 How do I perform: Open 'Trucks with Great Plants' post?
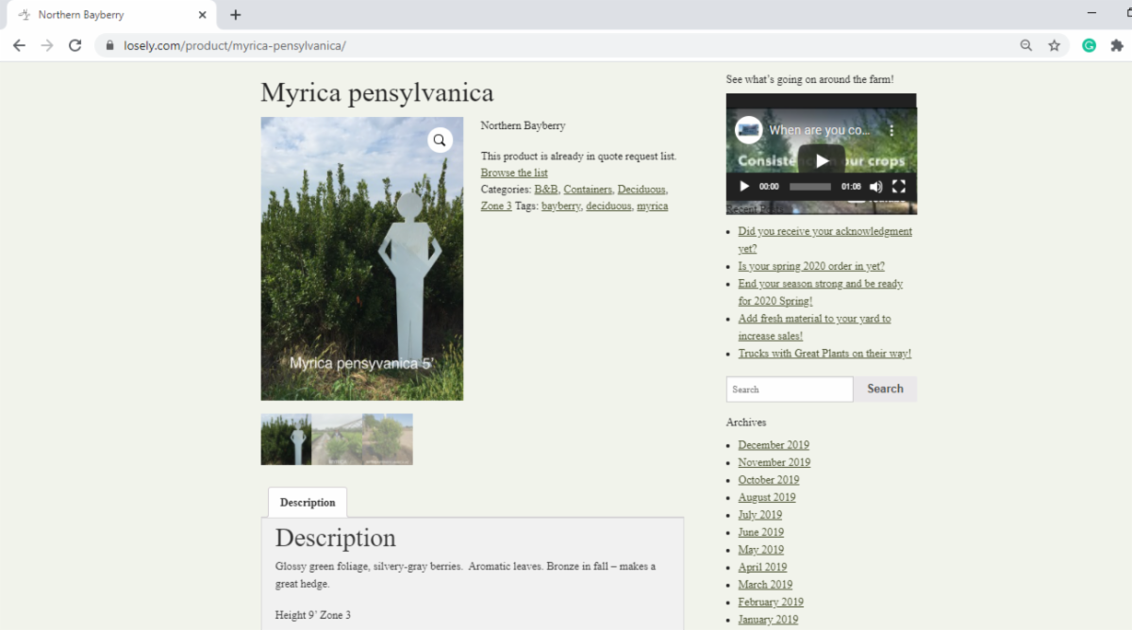point(824,354)
